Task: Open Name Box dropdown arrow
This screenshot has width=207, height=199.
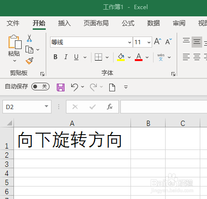Action: (x=46, y=106)
